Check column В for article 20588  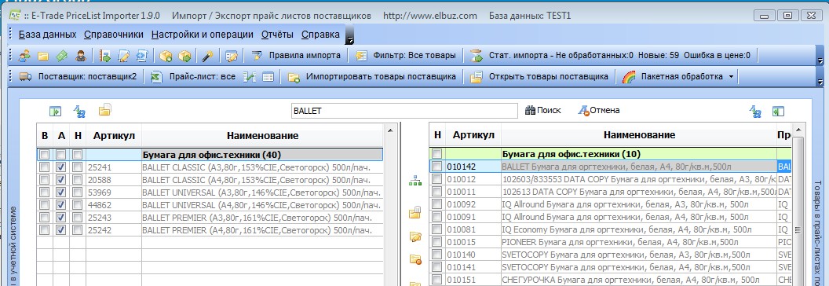click(x=45, y=180)
